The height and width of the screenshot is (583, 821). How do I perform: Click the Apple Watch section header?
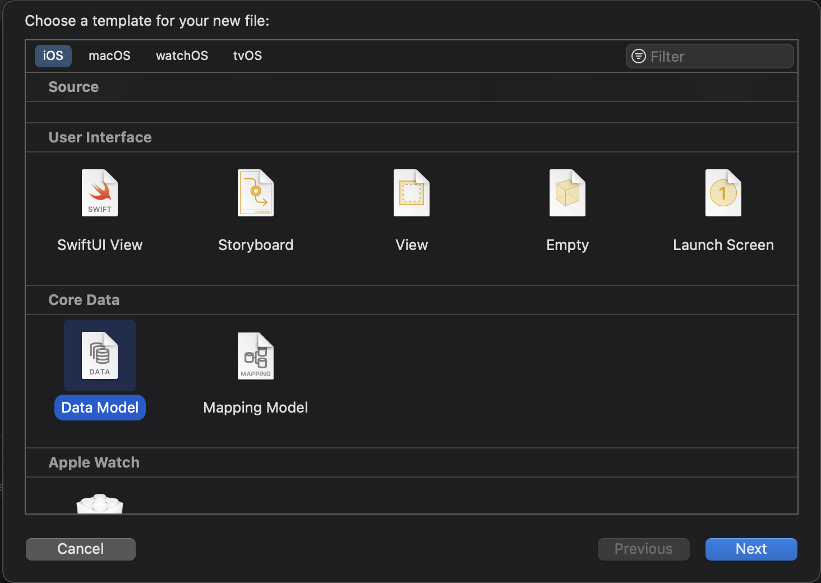tap(94, 462)
